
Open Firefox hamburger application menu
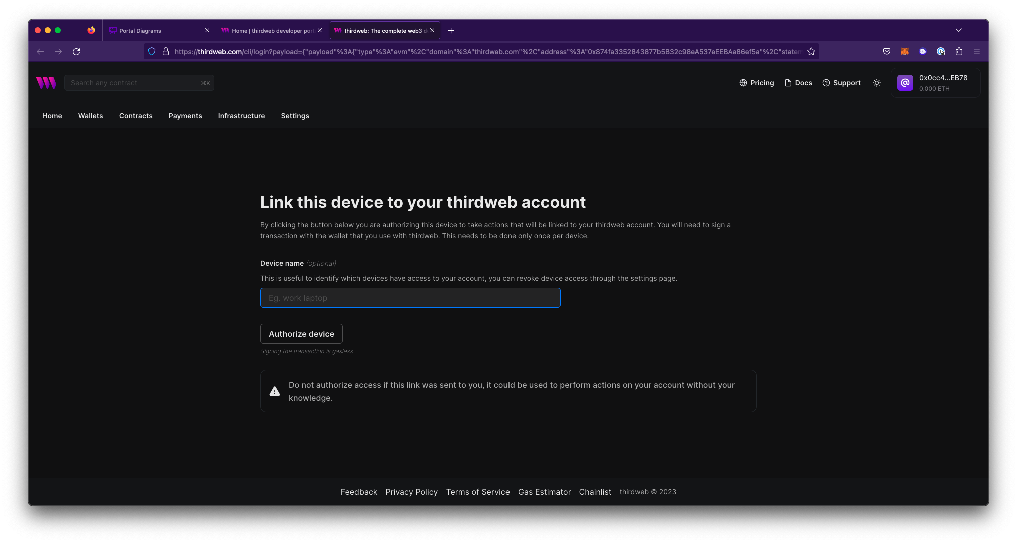point(976,51)
